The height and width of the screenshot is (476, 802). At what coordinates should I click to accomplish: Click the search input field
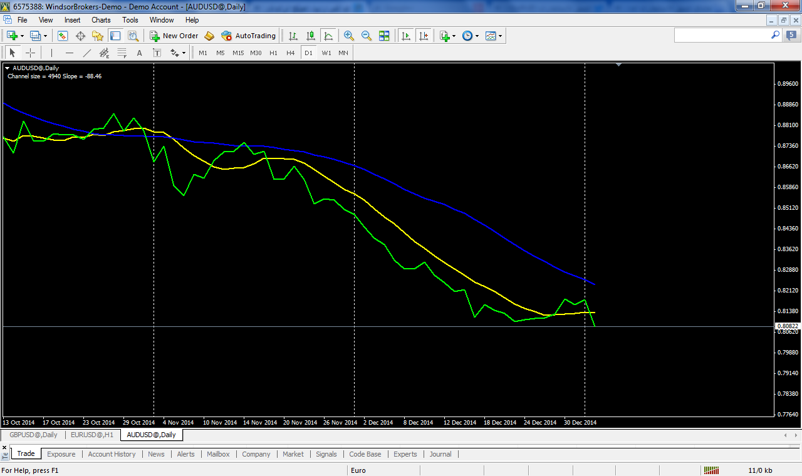[722, 36]
